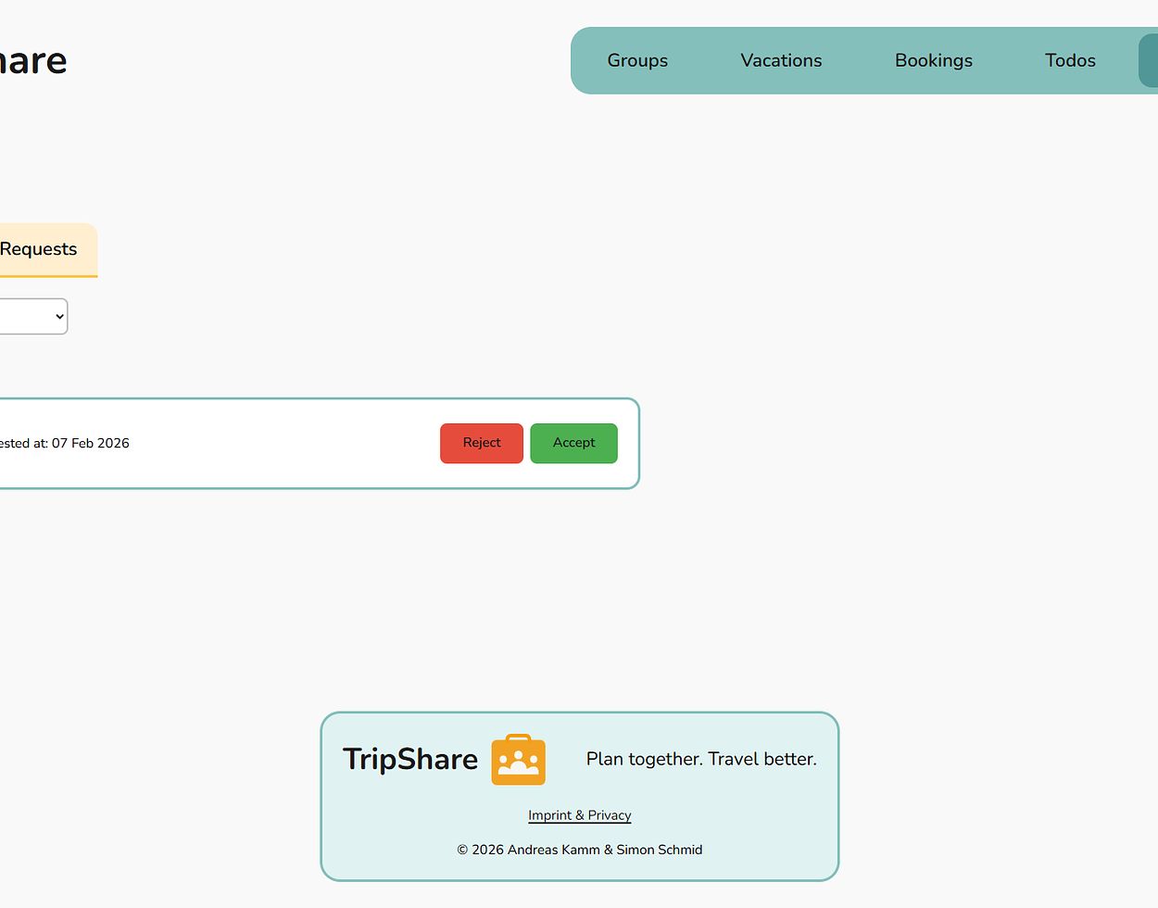Accept the pending join request
Viewport: 1158px width, 908px height.
point(573,443)
